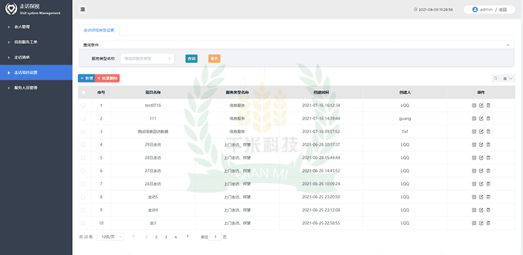
Task: Open 服务人员管理 sidebar menu
Action: click(36, 88)
